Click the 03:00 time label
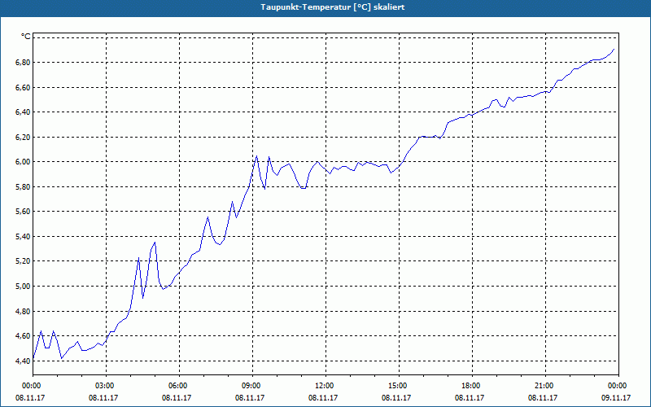 click(106, 386)
